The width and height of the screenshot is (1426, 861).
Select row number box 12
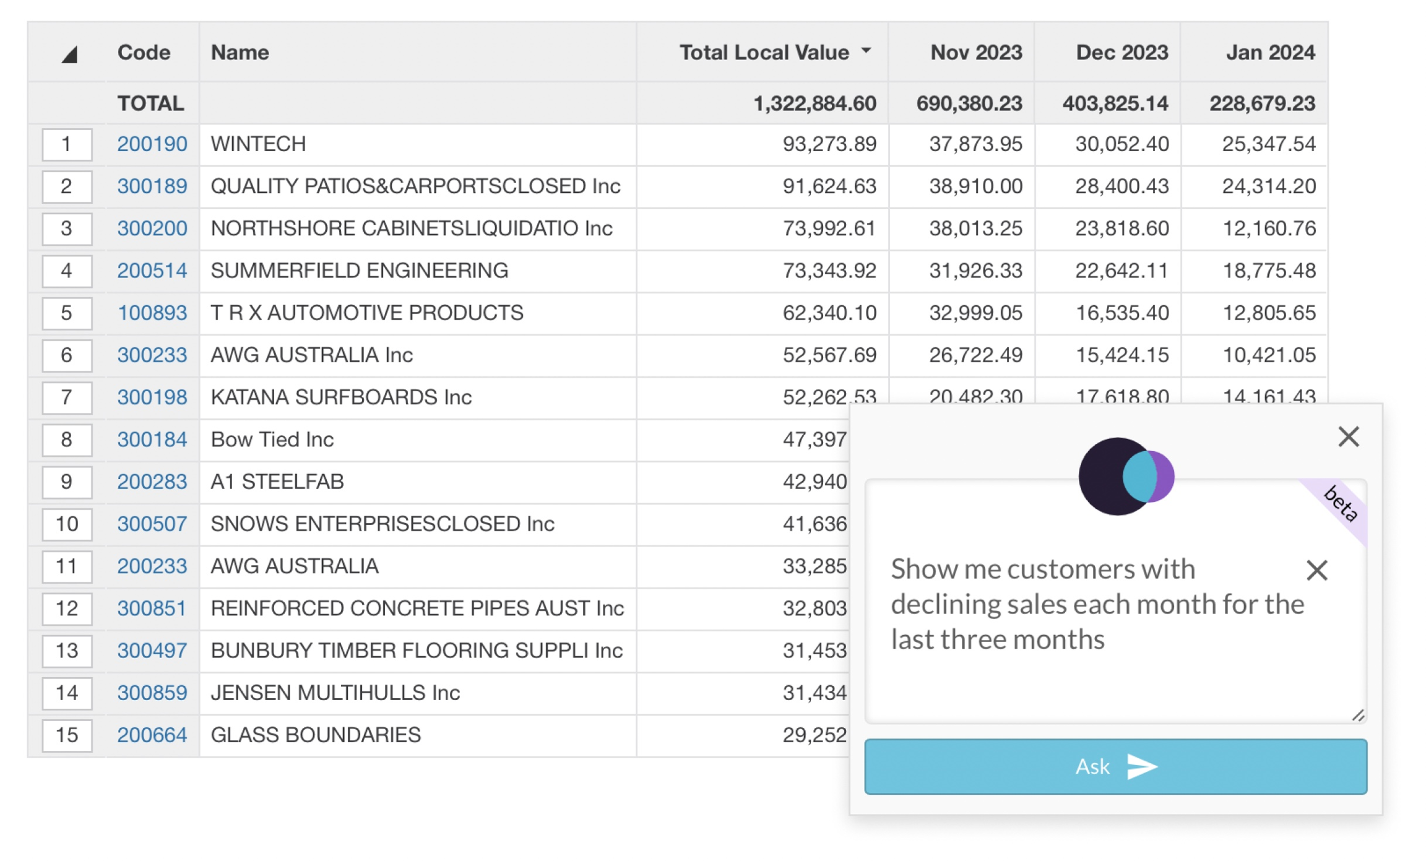(x=67, y=608)
